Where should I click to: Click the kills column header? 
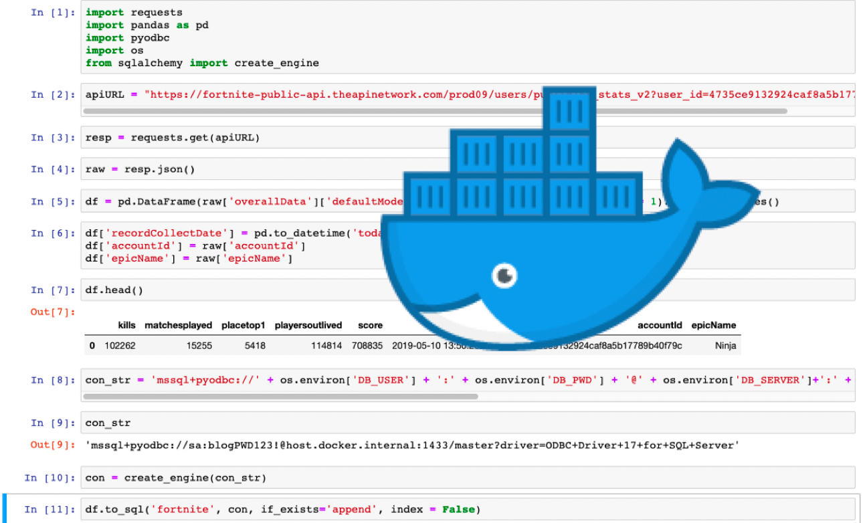click(x=126, y=326)
